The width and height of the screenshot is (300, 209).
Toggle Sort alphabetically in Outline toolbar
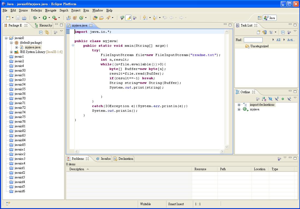264,99
